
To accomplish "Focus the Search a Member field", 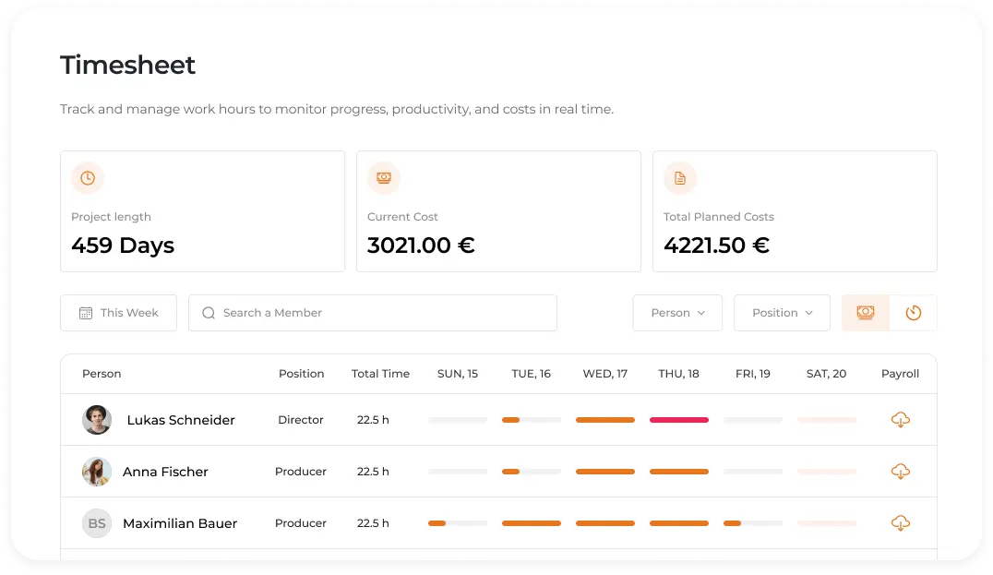I will click(388, 313).
